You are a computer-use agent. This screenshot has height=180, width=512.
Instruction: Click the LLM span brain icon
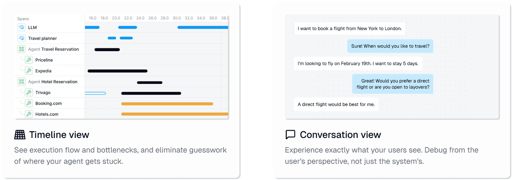(x=21, y=27)
